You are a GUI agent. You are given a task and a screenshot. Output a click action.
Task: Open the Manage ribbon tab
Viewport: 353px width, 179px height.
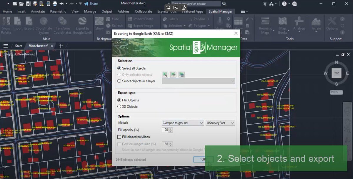coord(90,11)
